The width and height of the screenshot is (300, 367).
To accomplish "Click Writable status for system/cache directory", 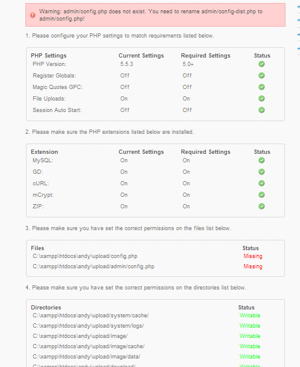I will tap(250, 316).
